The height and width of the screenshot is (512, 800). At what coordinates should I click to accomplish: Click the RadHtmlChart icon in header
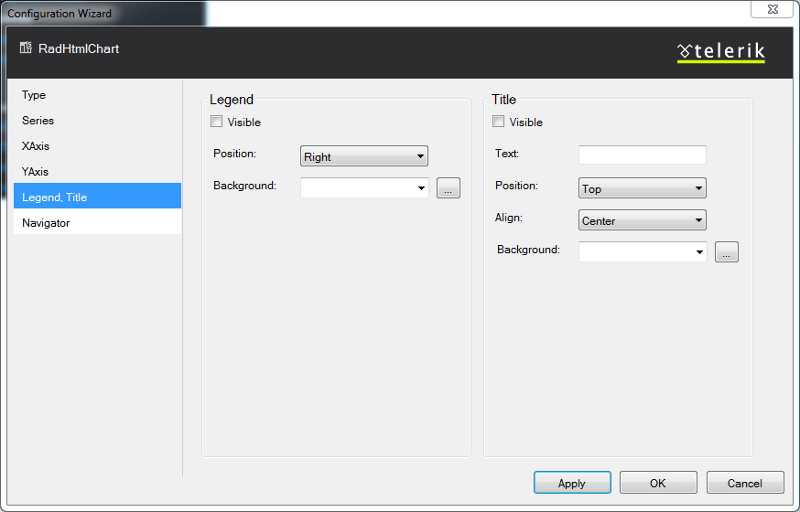click(x=26, y=48)
